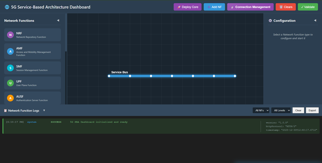This screenshot has width=322, height=163.
Task: Click the clipboard icon beside Network Function Logs
Action: click(5, 110)
